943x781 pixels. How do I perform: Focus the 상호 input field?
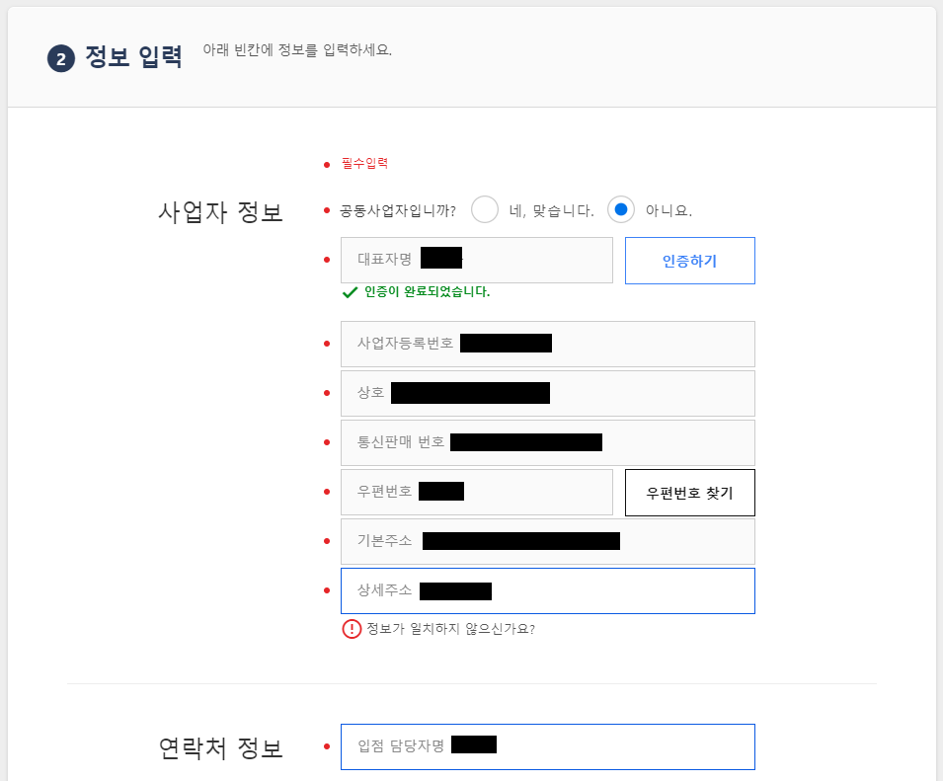tap(548, 393)
